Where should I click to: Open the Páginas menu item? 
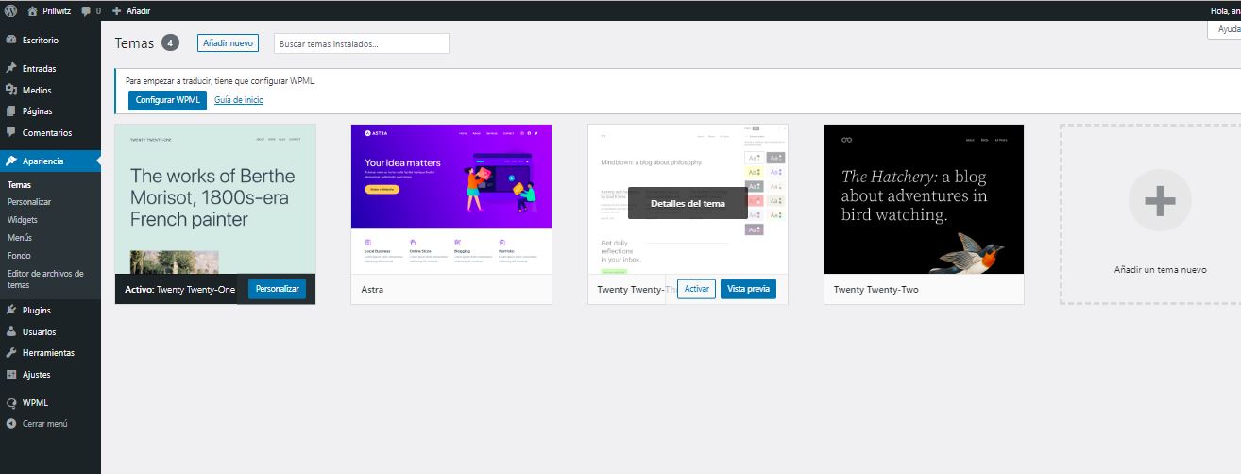(x=50, y=111)
